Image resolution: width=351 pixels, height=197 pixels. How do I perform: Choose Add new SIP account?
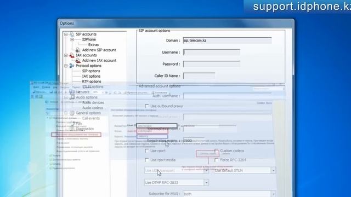(99, 50)
